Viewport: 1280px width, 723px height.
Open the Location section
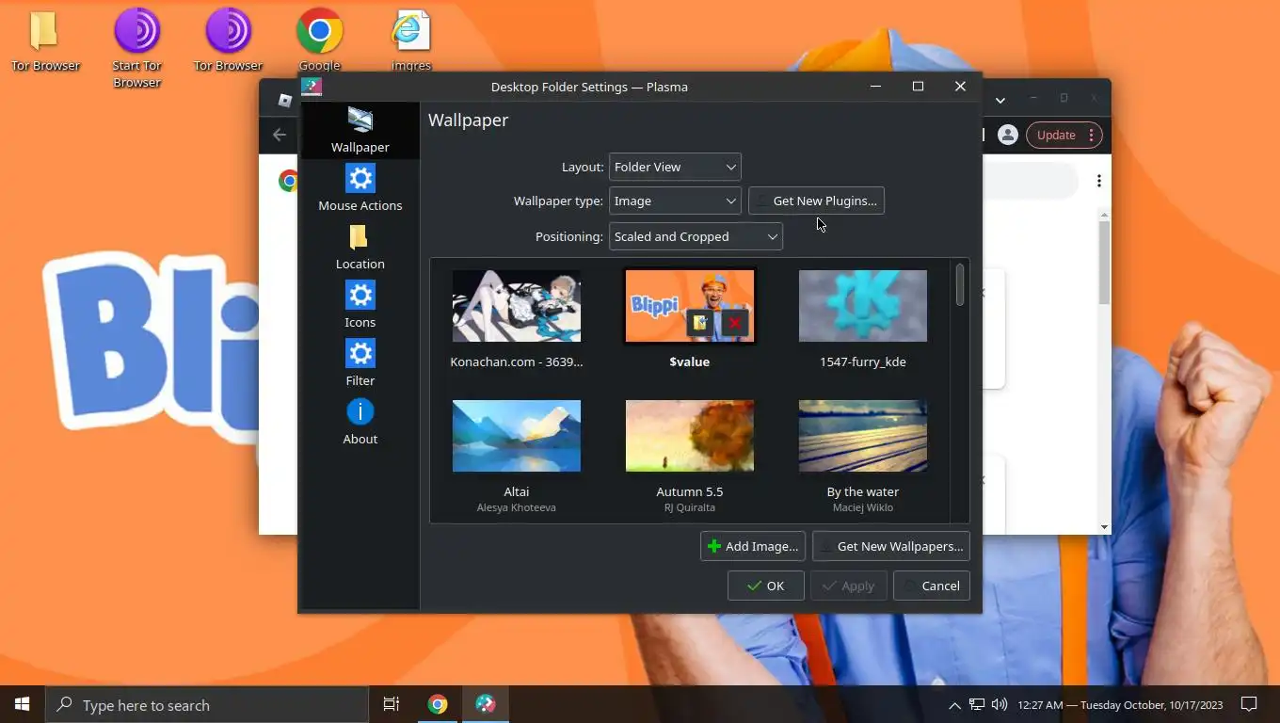point(360,247)
